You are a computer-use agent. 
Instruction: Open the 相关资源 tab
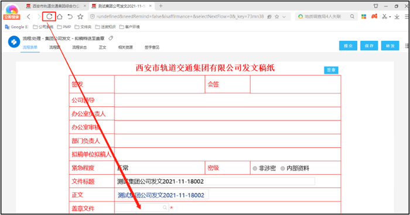tap(125, 47)
